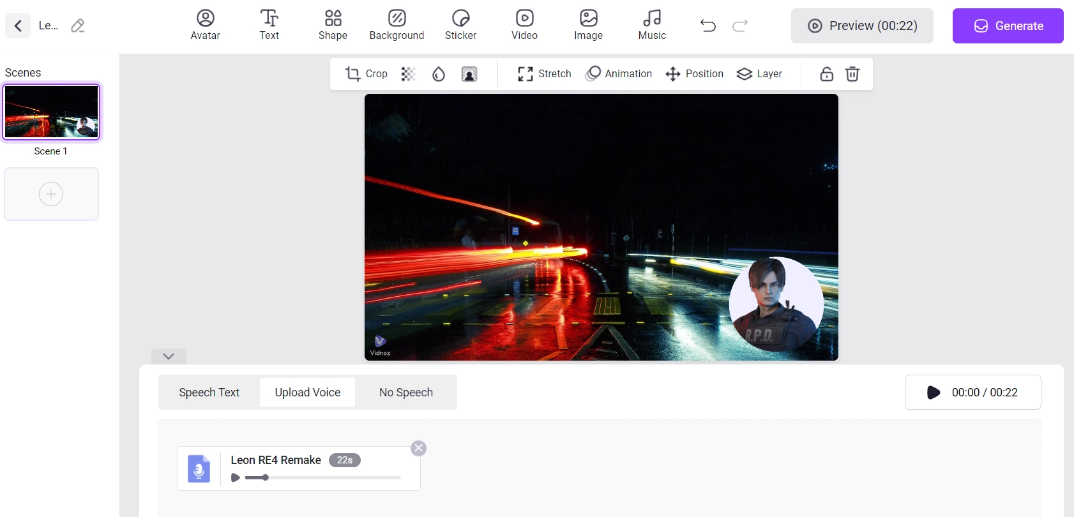Collapse the speech panel with chevron
The width and height of the screenshot is (1074, 517).
pos(169,356)
